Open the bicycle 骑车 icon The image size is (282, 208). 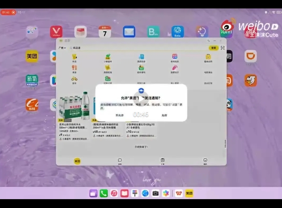[74, 79]
